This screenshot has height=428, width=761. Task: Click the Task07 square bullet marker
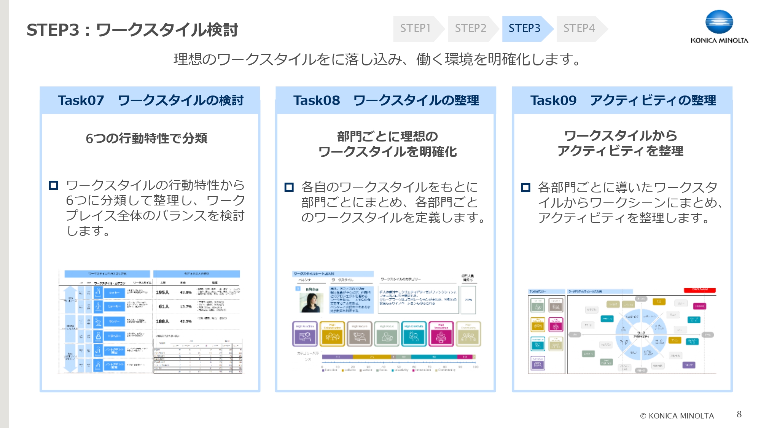pyautogui.click(x=54, y=185)
